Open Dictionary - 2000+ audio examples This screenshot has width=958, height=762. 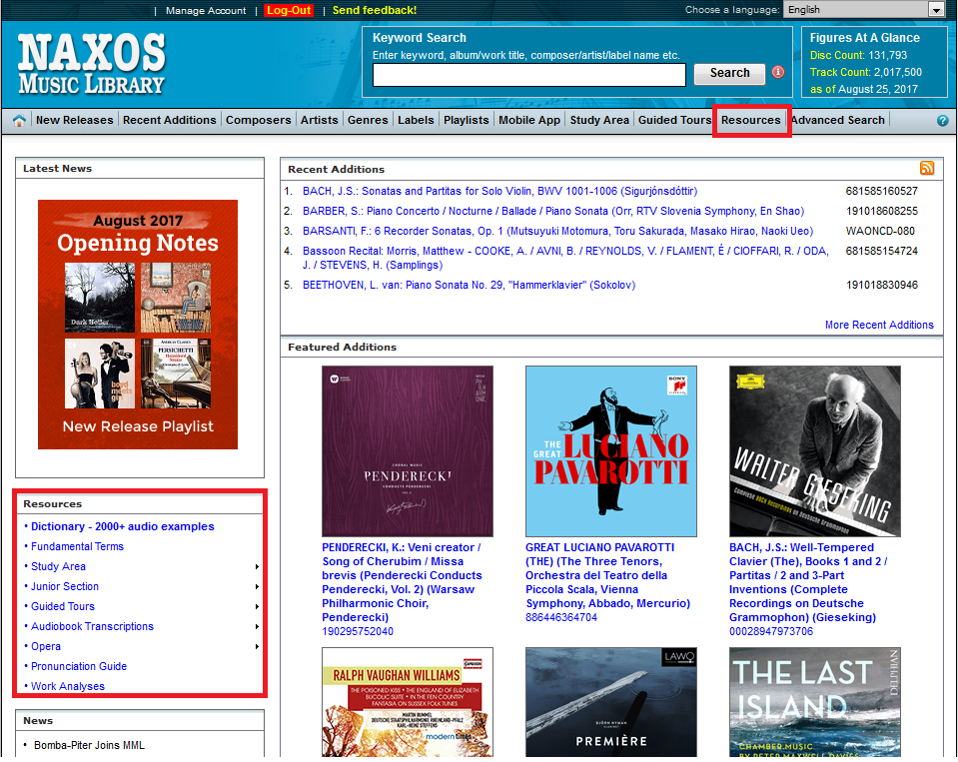click(123, 527)
